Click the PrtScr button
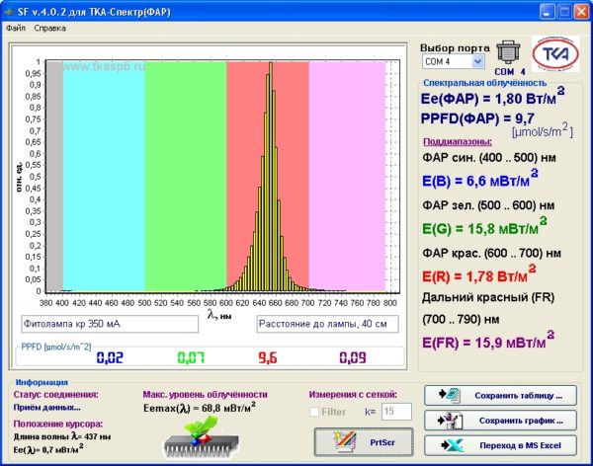Viewport: 593px width, 466px height. 364,442
